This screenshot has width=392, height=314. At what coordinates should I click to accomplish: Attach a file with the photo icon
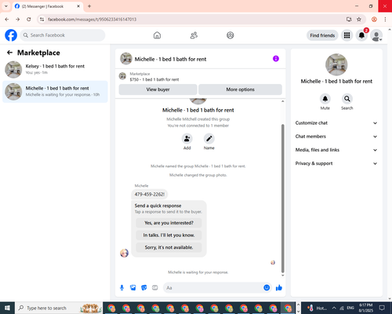click(133, 288)
